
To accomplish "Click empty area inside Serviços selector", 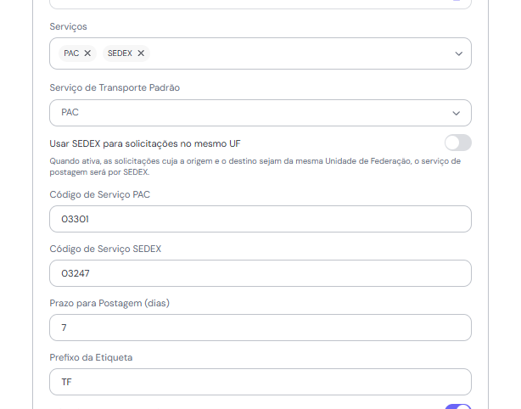I will tap(297, 53).
